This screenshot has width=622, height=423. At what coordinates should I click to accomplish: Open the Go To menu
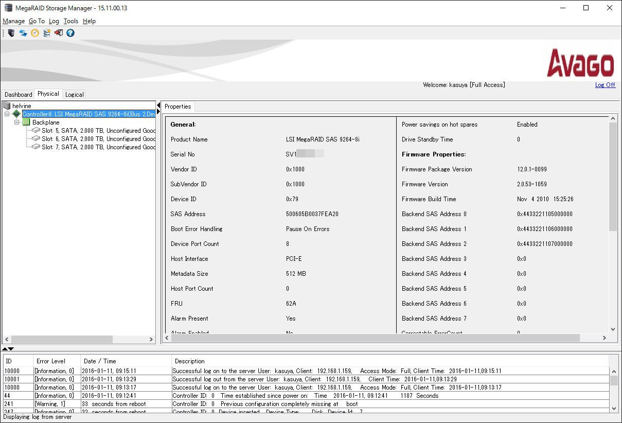(37, 21)
